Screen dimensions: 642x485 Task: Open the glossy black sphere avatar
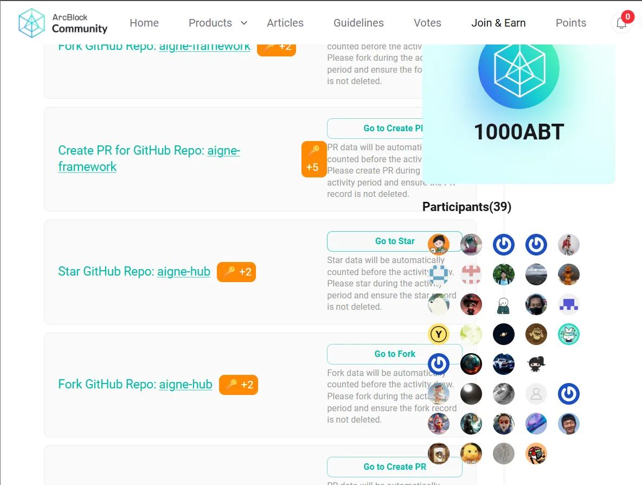pyautogui.click(x=471, y=394)
